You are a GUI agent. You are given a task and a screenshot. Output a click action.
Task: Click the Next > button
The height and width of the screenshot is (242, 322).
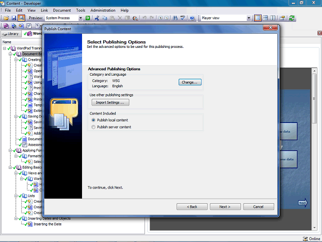[225, 207]
